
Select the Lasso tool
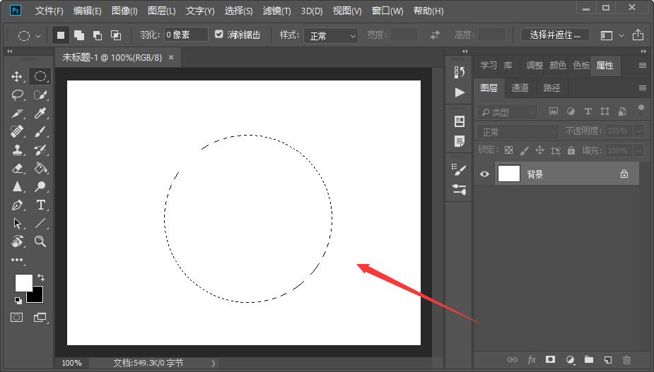point(17,95)
